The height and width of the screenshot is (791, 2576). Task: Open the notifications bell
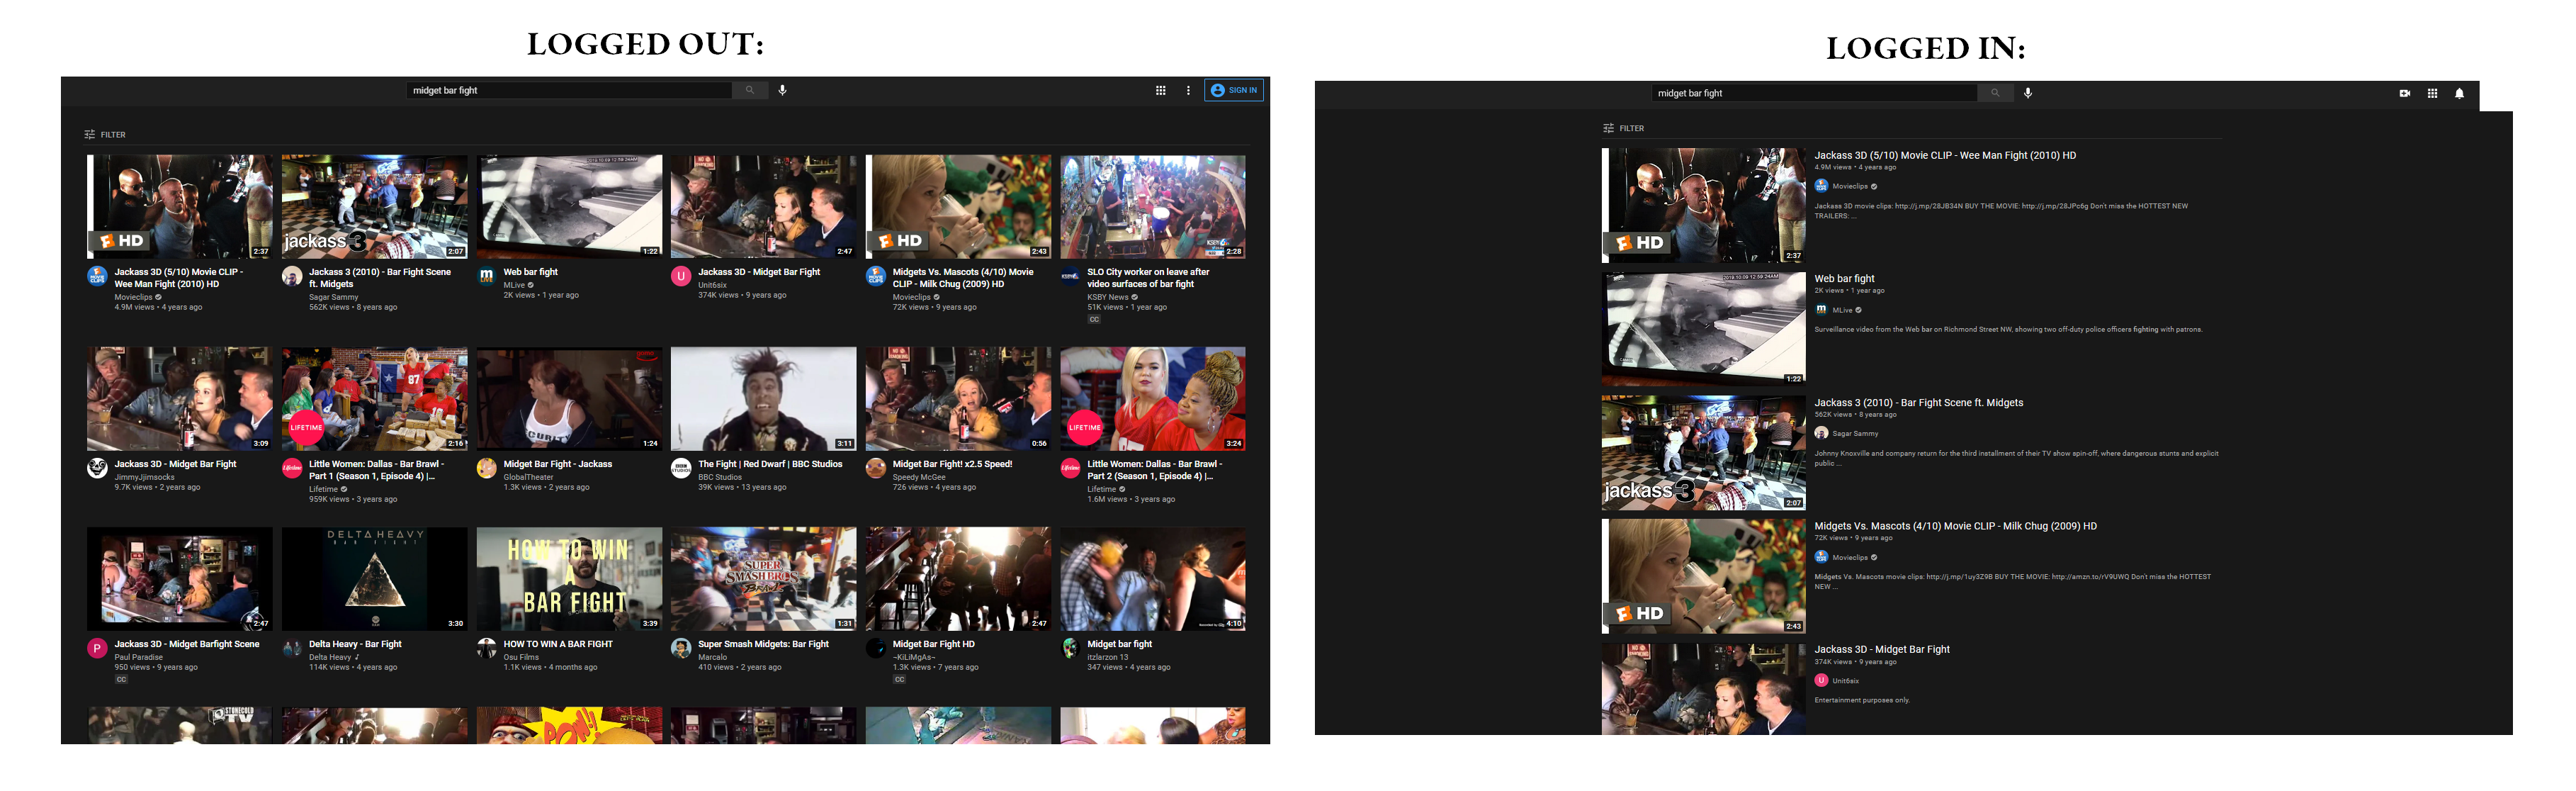click(x=2459, y=93)
